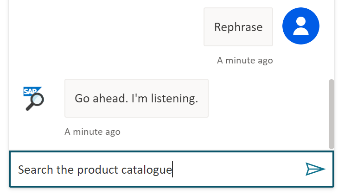This screenshot has width=338, height=195.
Task: Click the word "listening" in the bot reply
Action: pyautogui.click(x=178, y=98)
